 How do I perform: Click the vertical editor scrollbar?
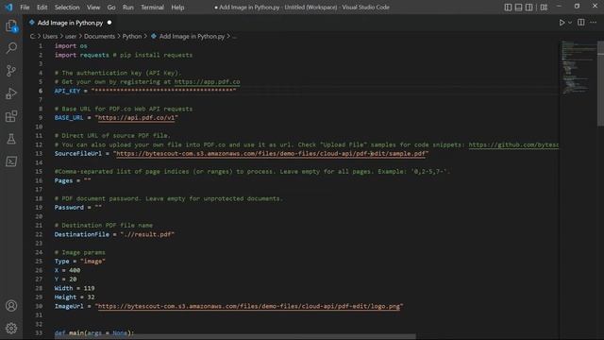coord(600,83)
